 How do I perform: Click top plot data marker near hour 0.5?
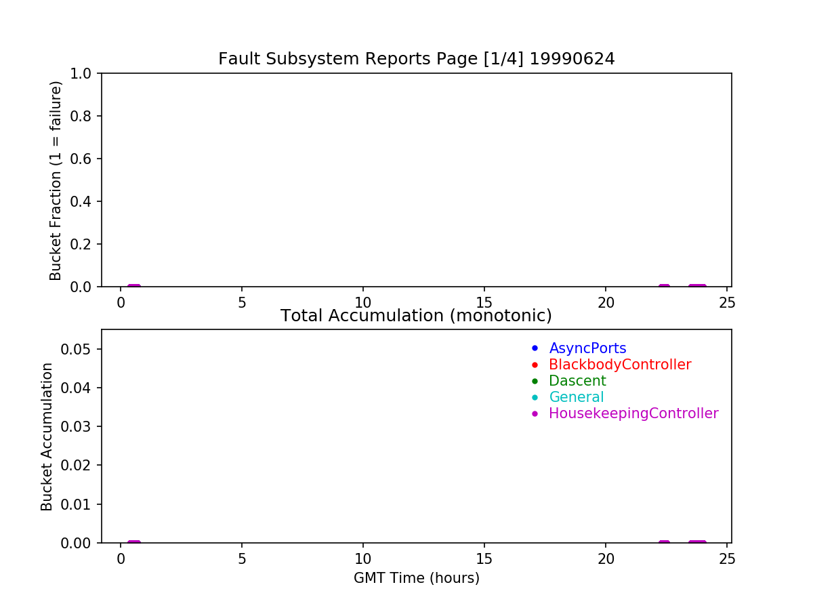(133, 287)
